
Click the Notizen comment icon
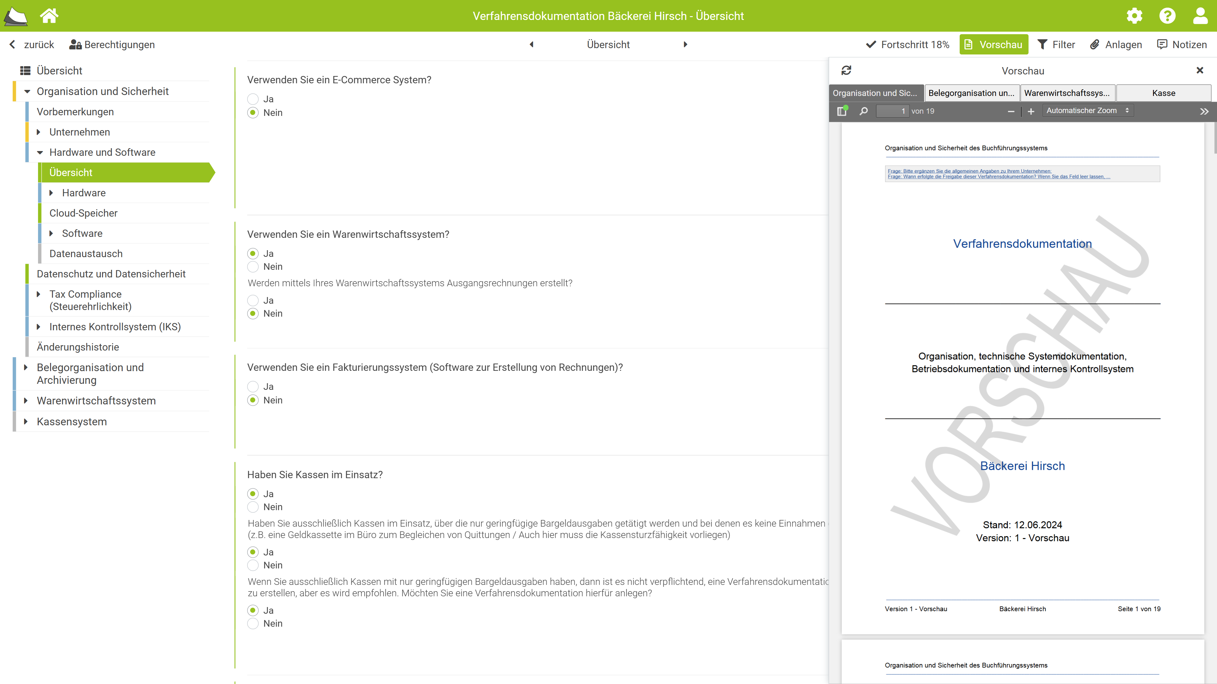point(1162,44)
